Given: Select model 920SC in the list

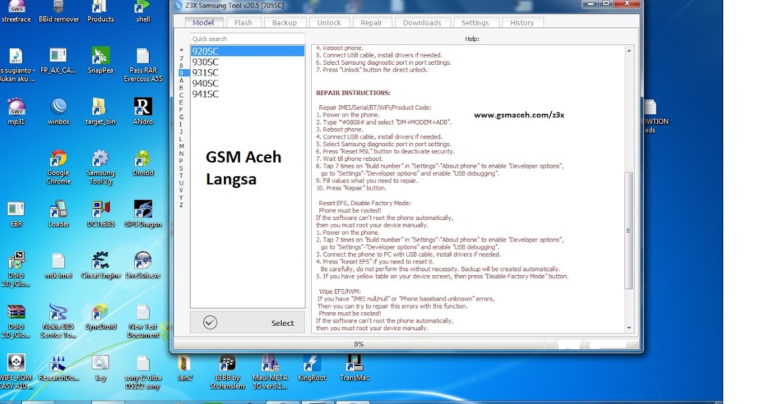Looking at the screenshot, I should [x=248, y=51].
